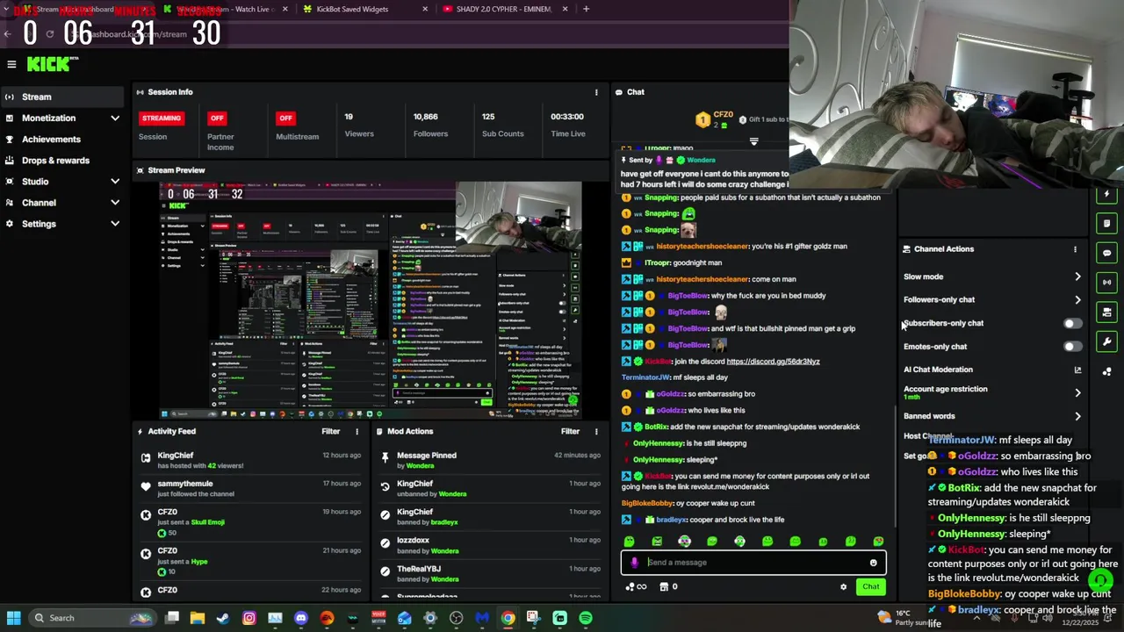
Task: Open Account age restriction arrow
Action: (1077, 393)
